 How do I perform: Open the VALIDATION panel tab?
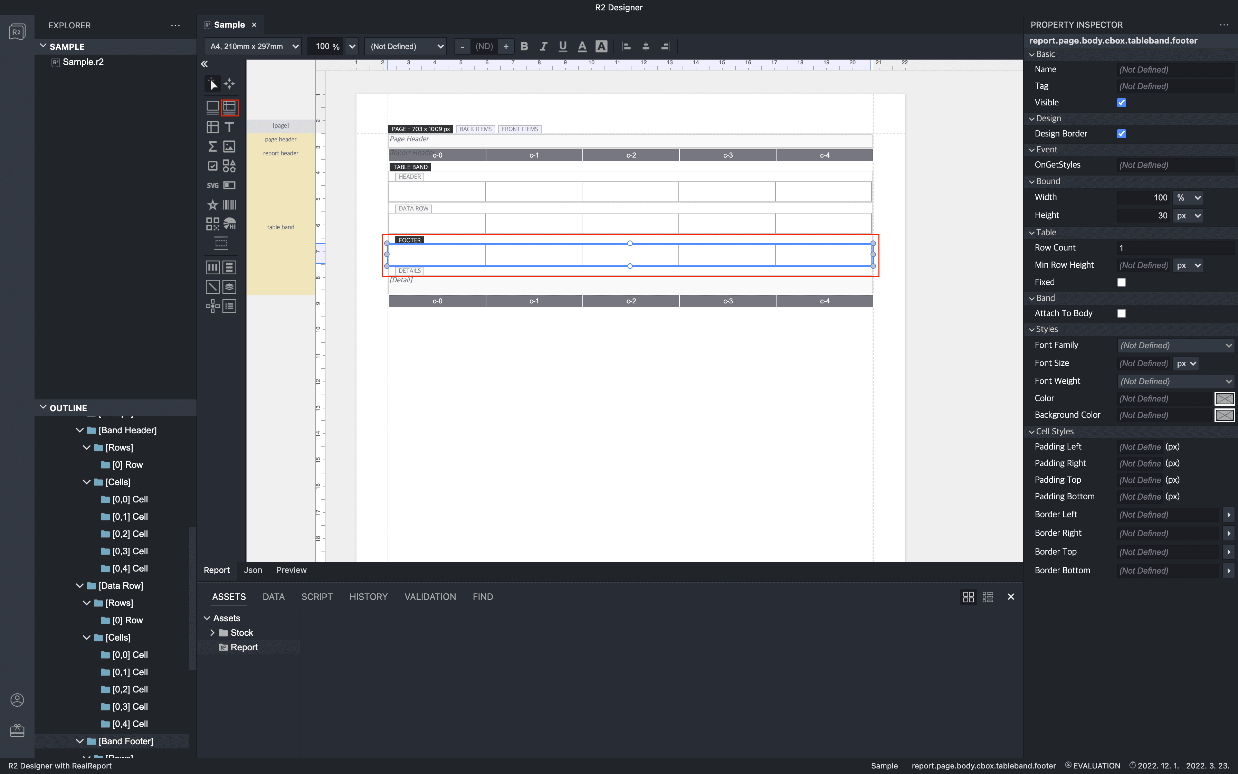(430, 597)
